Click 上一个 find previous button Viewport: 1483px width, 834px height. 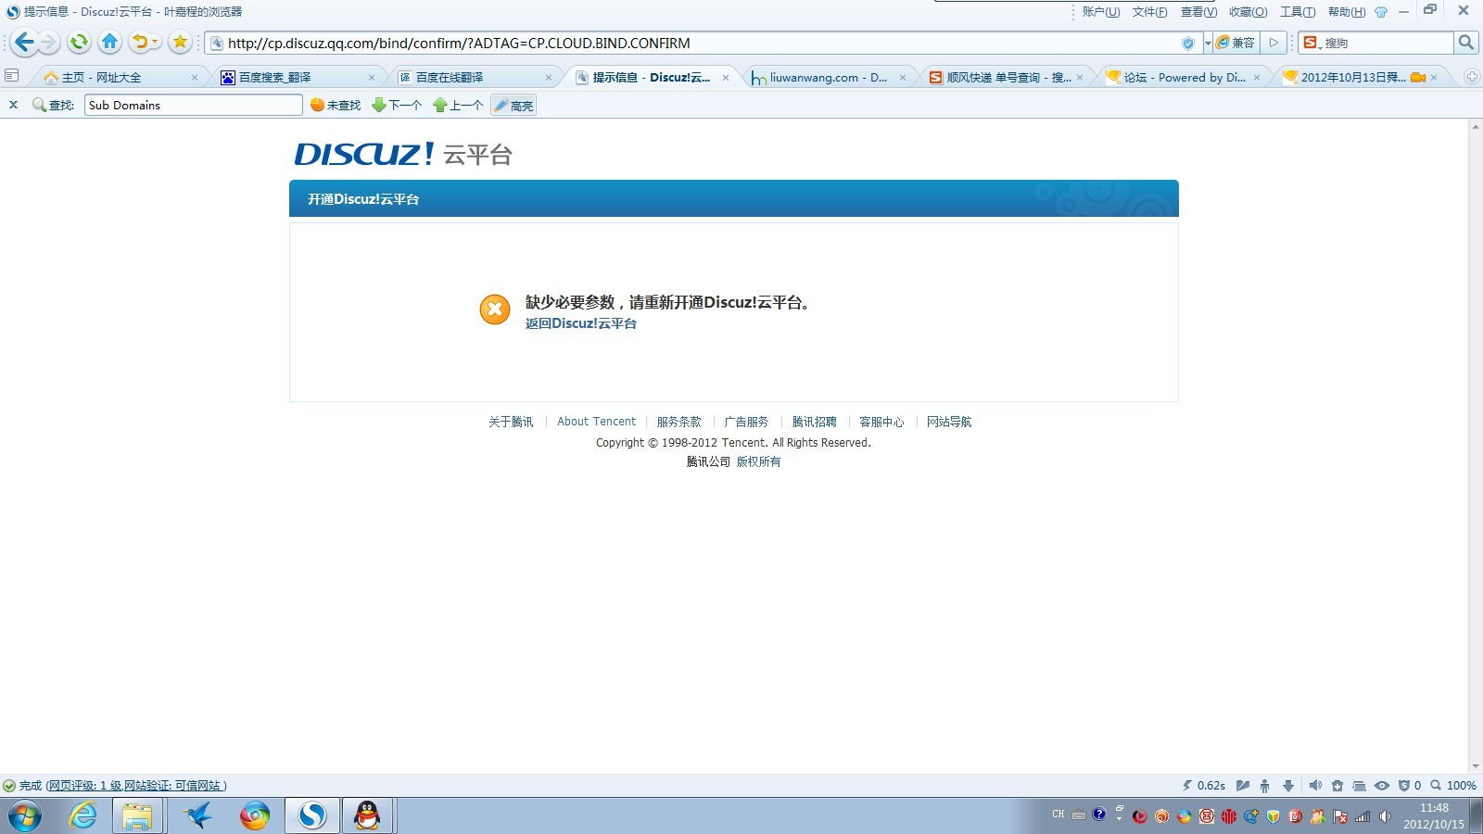(x=458, y=106)
